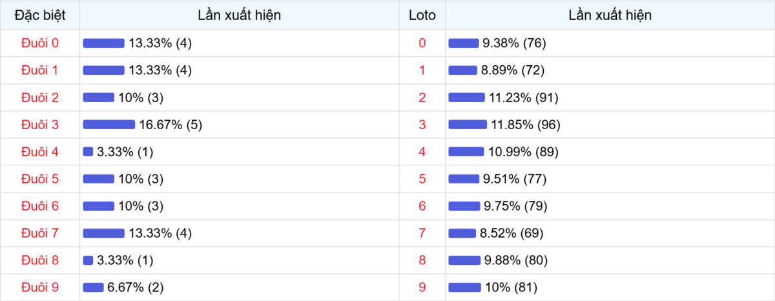The width and height of the screenshot is (775, 301).
Task: Select Loto number 9
Action: pos(422,287)
